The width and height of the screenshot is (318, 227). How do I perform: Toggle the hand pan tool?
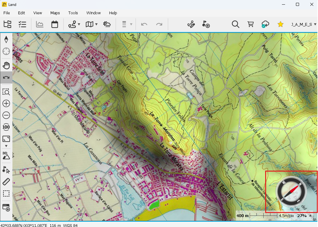tap(6, 66)
